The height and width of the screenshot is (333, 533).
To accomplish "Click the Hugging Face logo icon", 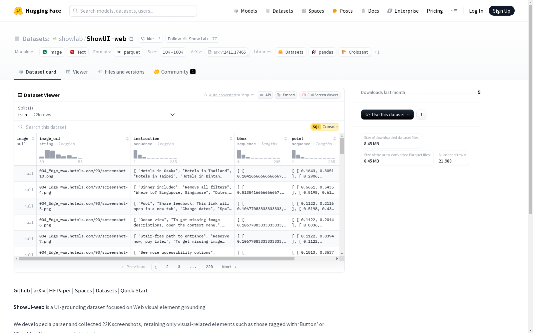I will click(x=18, y=11).
